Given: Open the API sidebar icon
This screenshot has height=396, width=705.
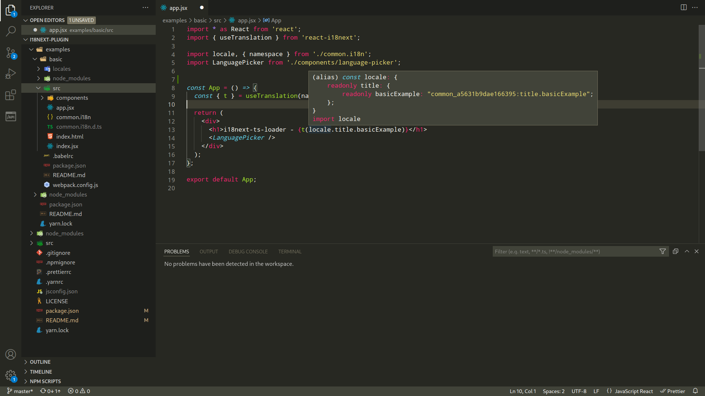Looking at the screenshot, I should point(11,117).
